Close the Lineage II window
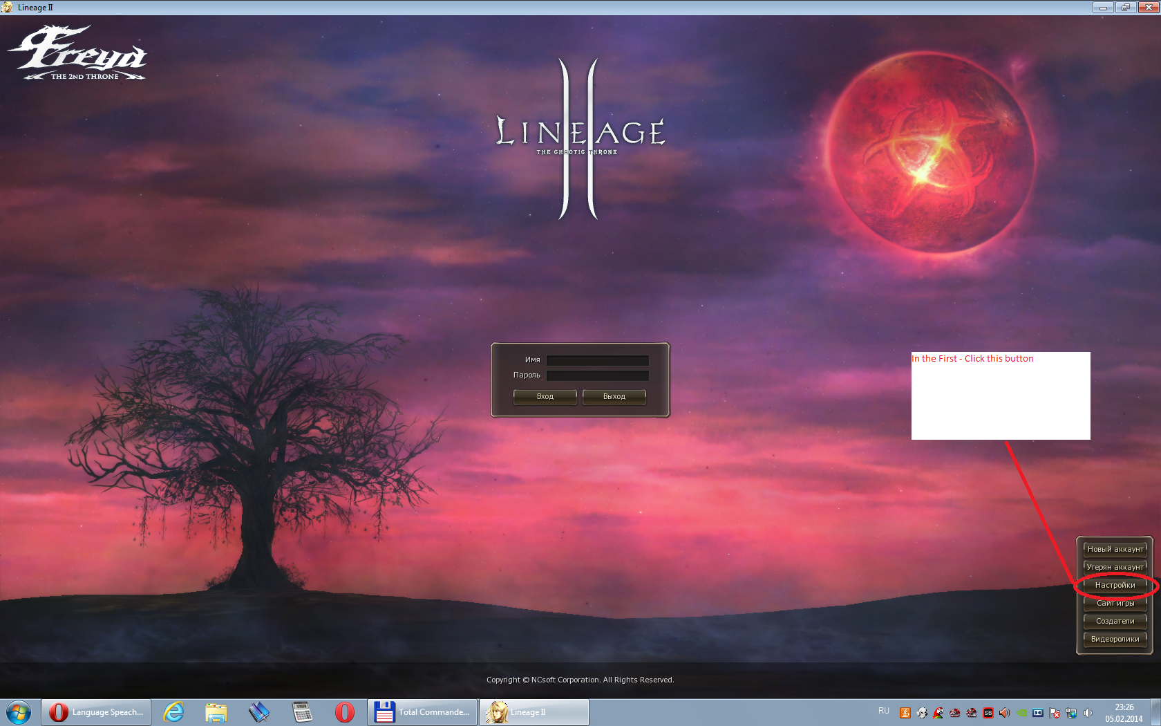 point(1149,7)
